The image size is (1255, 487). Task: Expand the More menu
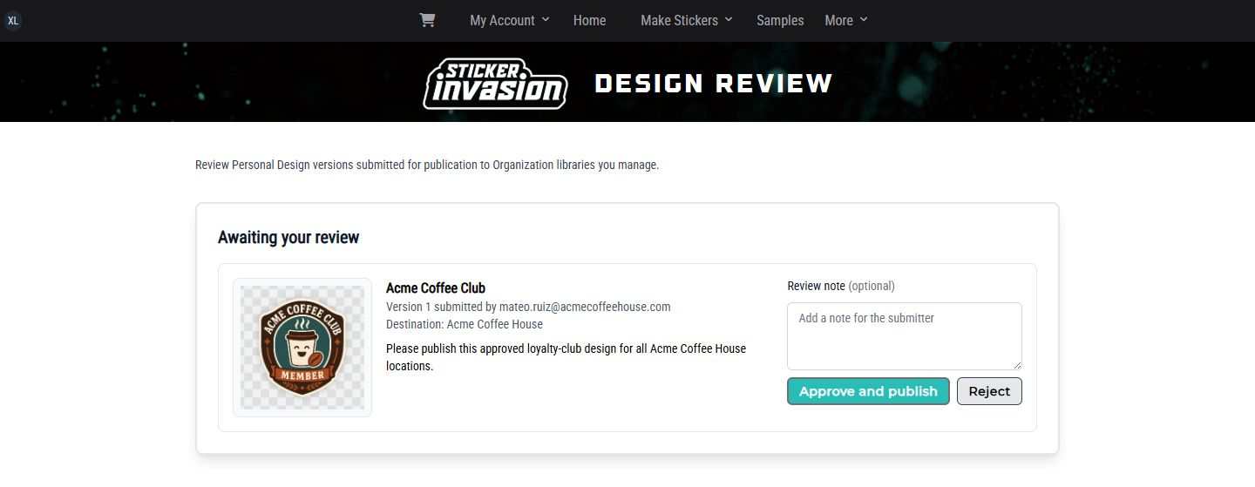point(846,20)
